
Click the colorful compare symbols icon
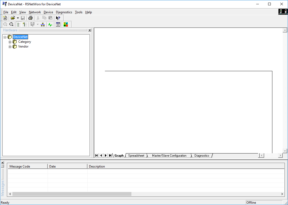(x=65, y=24)
